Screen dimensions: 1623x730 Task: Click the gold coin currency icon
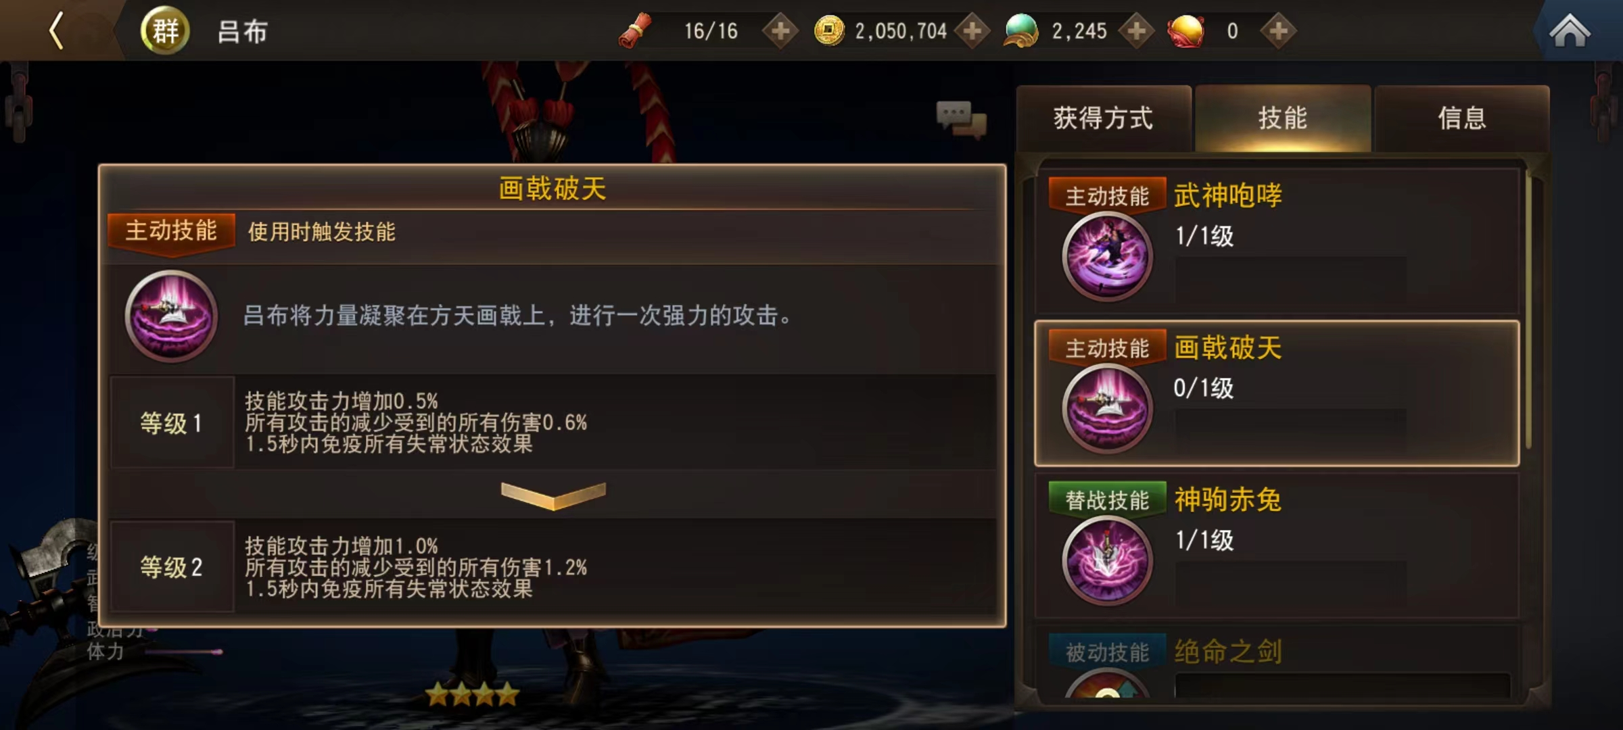829,30
